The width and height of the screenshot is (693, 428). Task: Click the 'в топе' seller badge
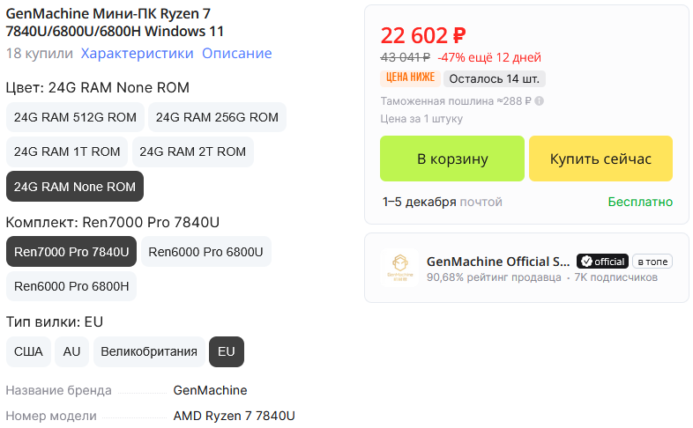pyautogui.click(x=653, y=262)
